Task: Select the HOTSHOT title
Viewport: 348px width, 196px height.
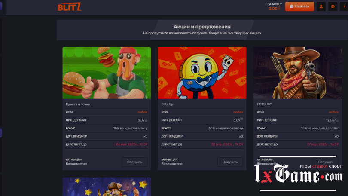Action: [264, 104]
